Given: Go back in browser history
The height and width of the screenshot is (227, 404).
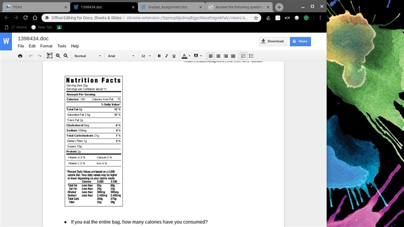Looking at the screenshot, I should pyautogui.click(x=7, y=18).
